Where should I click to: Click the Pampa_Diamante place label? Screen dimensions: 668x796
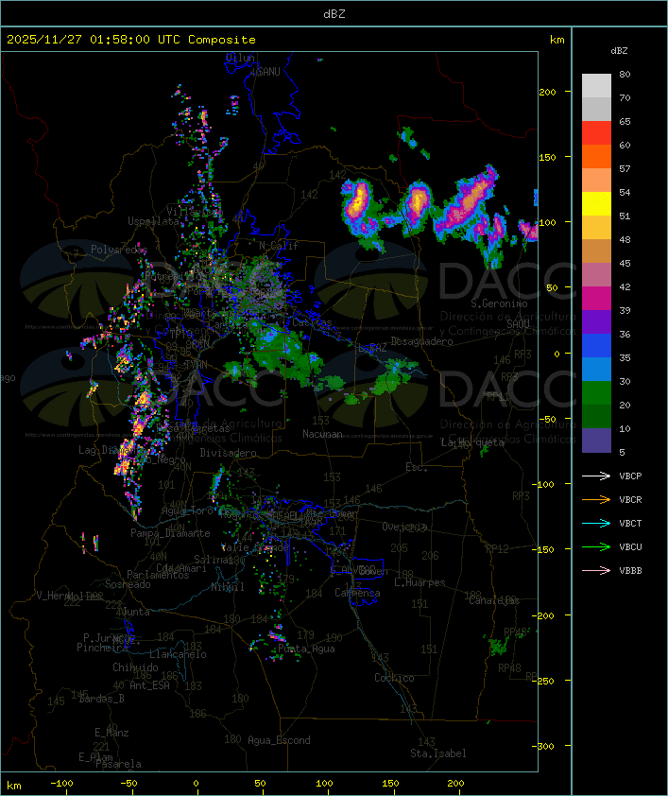[170, 533]
